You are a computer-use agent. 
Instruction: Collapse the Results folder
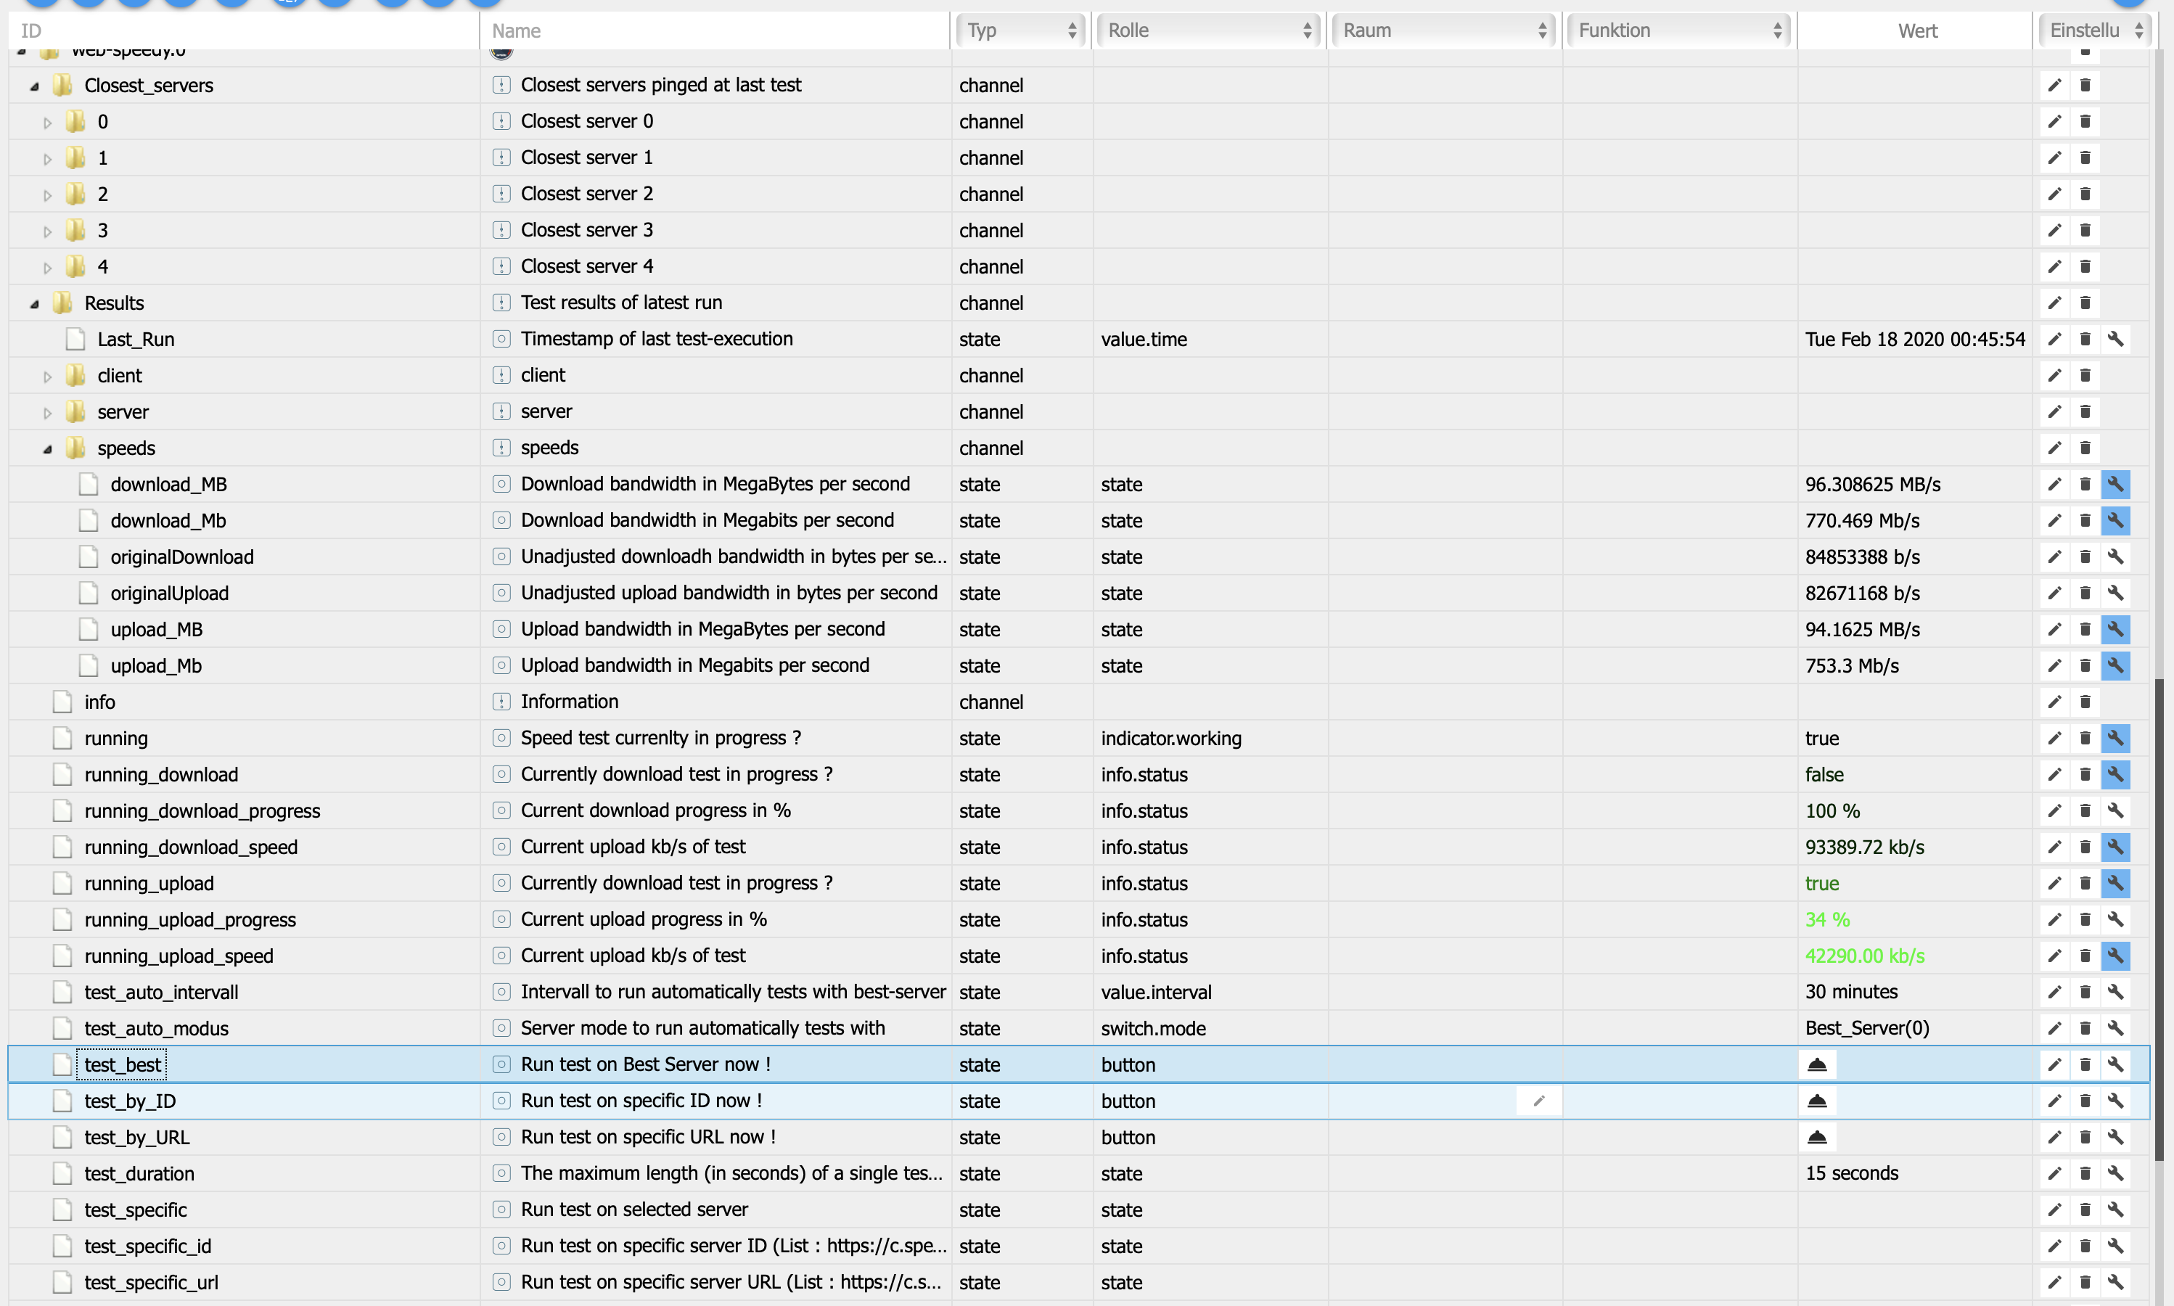coord(34,303)
